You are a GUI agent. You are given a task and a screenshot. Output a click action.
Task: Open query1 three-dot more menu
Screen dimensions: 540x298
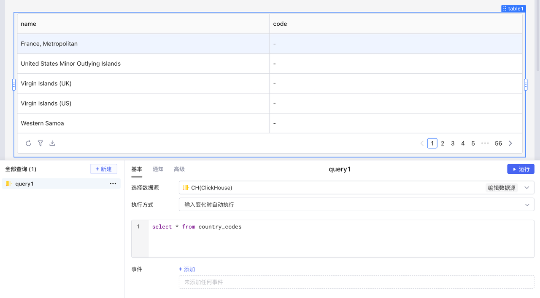(x=113, y=184)
